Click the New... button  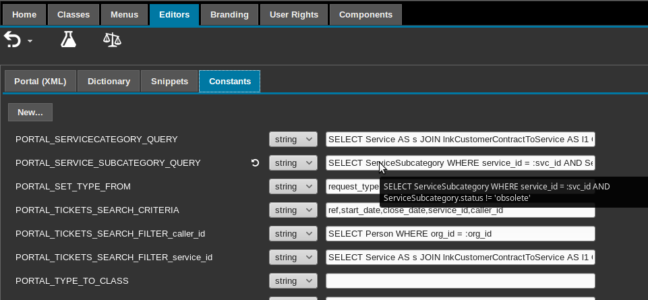click(x=30, y=113)
